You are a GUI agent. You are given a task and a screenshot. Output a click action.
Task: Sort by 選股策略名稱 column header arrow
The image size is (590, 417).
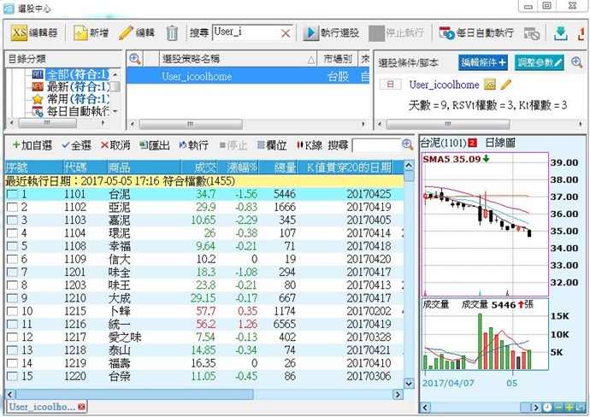[x=310, y=60]
